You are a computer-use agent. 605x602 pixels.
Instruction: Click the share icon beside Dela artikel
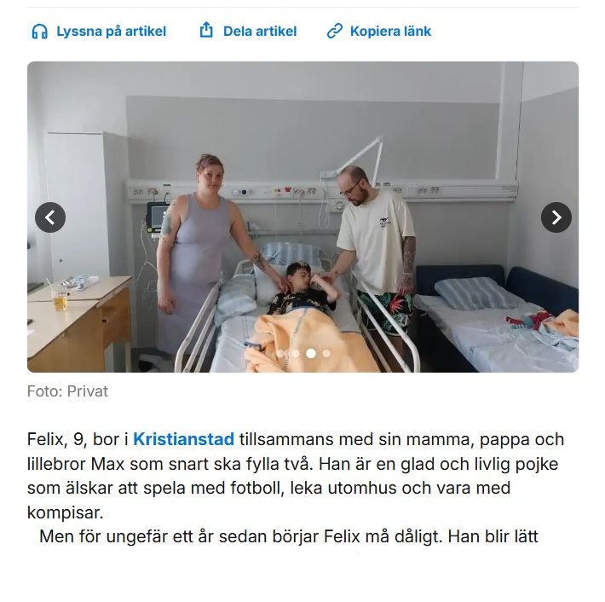point(206,30)
